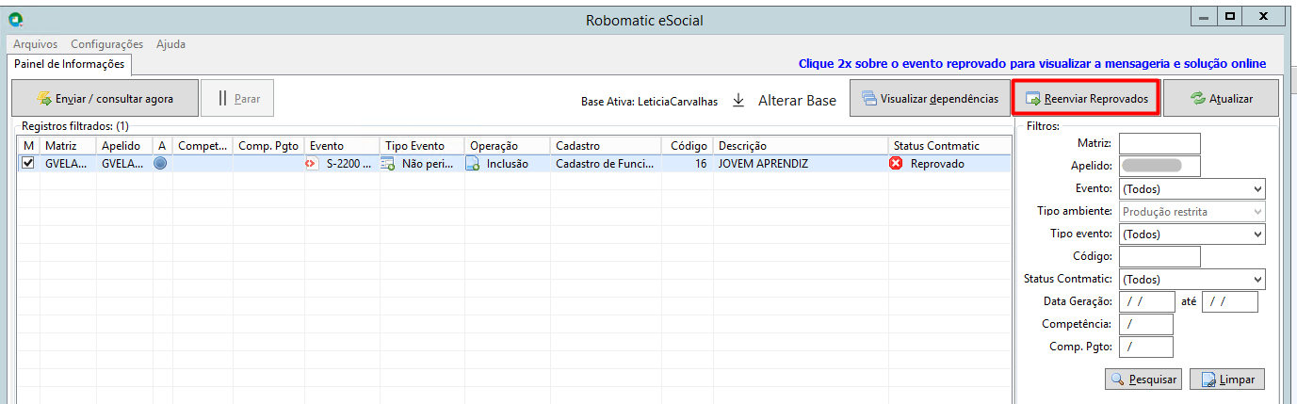1297x404 pixels.
Task: Click the Competência filter field
Action: pyautogui.click(x=1146, y=325)
